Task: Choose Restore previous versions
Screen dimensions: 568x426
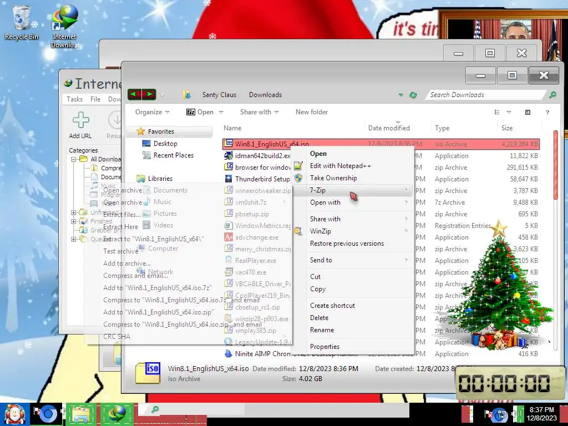Action: (x=353, y=244)
